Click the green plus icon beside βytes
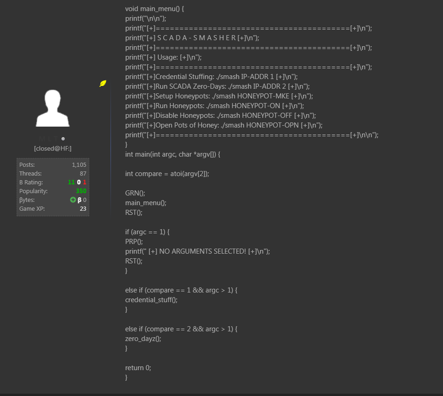Screen dimensions: 443x396 pos(73,200)
